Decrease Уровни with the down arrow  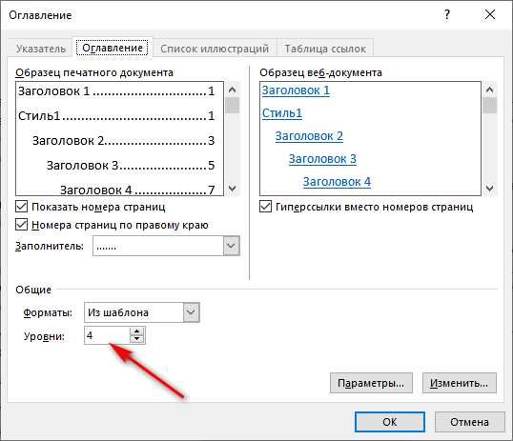pyautogui.click(x=136, y=339)
